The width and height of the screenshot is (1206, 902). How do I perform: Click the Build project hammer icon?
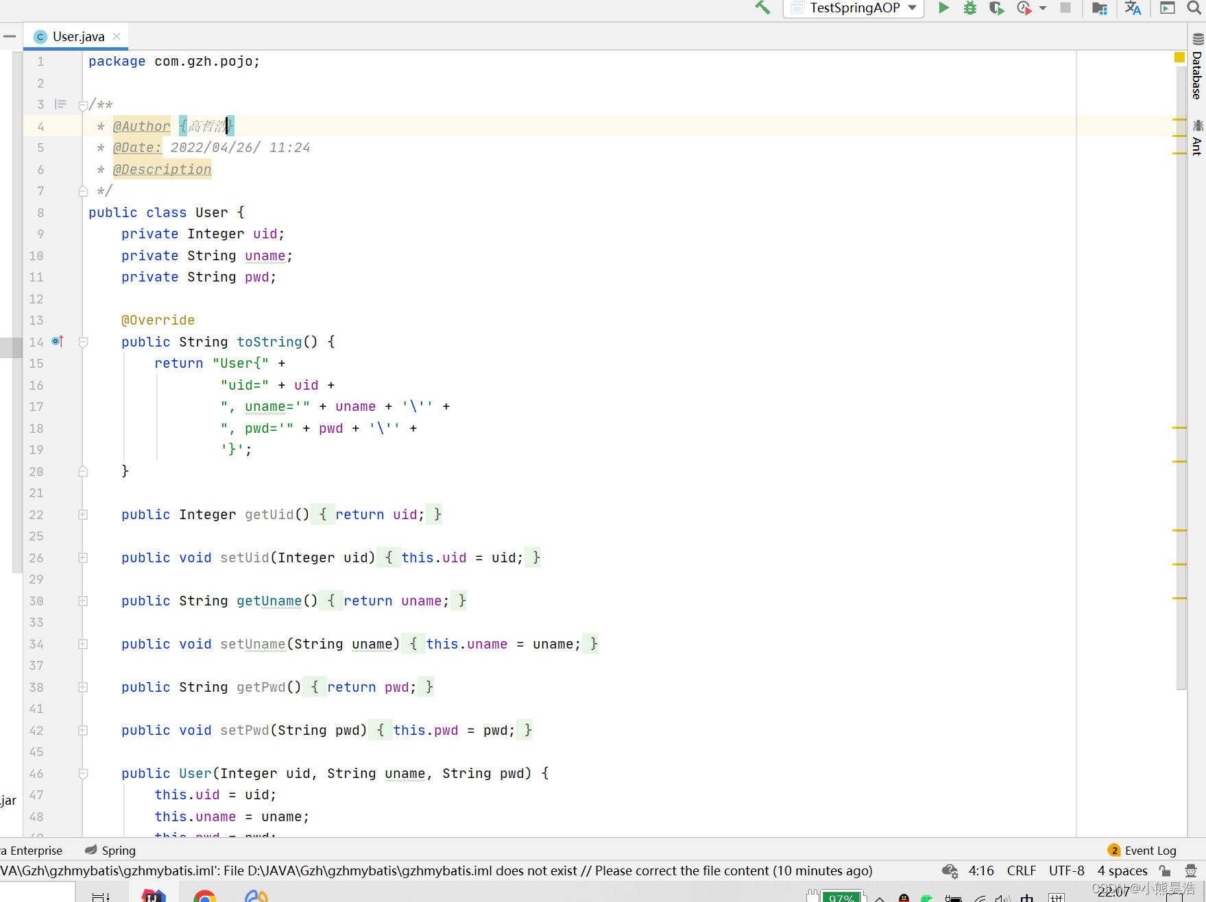(762, 8)
